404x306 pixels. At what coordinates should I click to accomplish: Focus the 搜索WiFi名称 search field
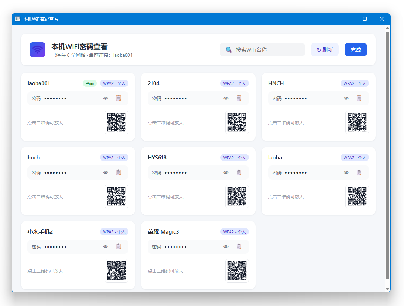click(262, 49)
